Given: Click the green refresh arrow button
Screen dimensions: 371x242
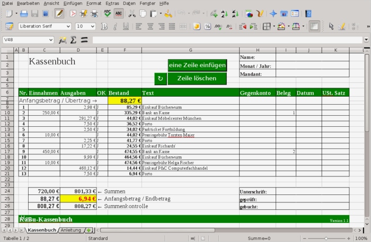Looking at the screenshot, I should (x=161, y=79).
